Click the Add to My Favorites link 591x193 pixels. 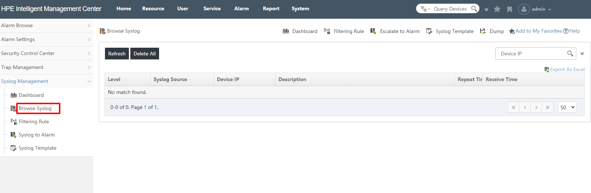pos(539,31)
